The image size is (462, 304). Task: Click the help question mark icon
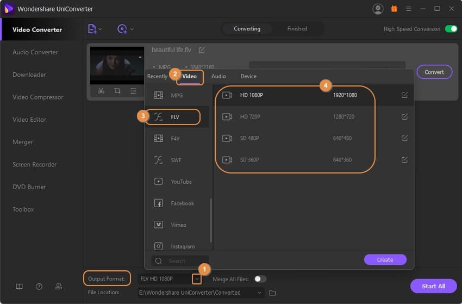(x=39, y=287)
